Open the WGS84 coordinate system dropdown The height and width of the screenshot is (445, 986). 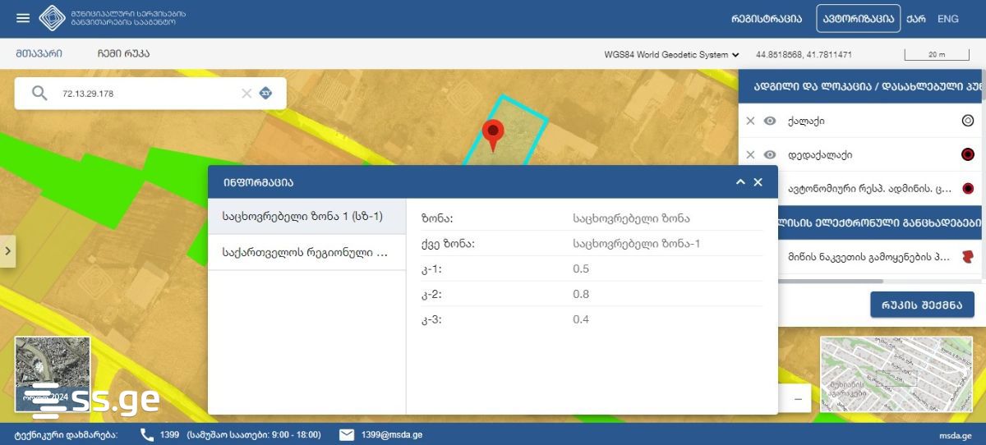pos(672,55)
